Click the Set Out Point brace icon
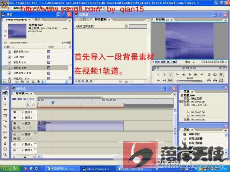Screen dimensions: 230x172 tap(164, 75)
